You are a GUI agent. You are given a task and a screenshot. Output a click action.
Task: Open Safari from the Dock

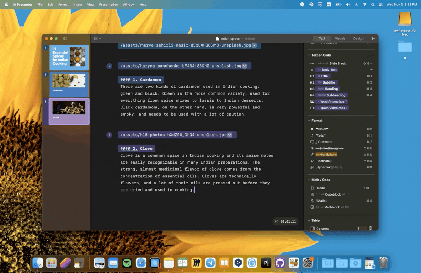(x=141, y=263)
